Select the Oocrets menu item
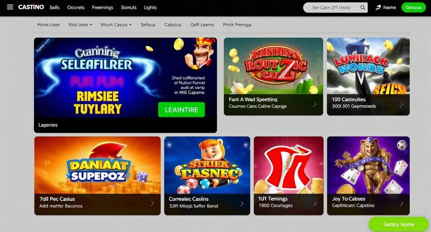431x232 pixels. [76, 7]
